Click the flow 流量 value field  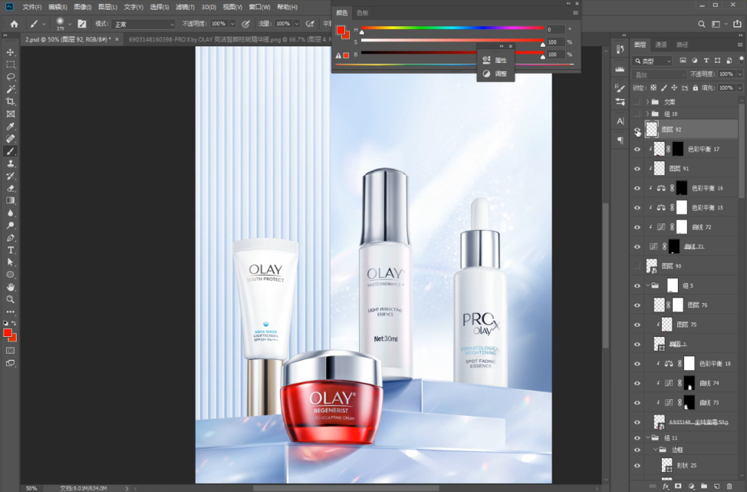pos(283,24)
